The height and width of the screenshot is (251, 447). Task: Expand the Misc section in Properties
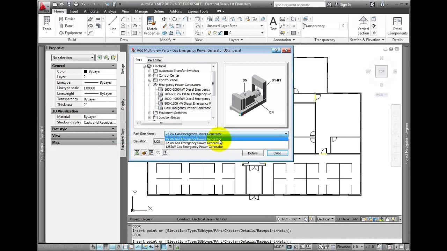coord(84,142)
